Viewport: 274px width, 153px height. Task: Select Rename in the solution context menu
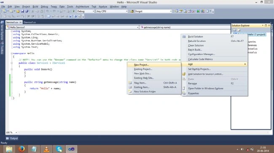215,83
